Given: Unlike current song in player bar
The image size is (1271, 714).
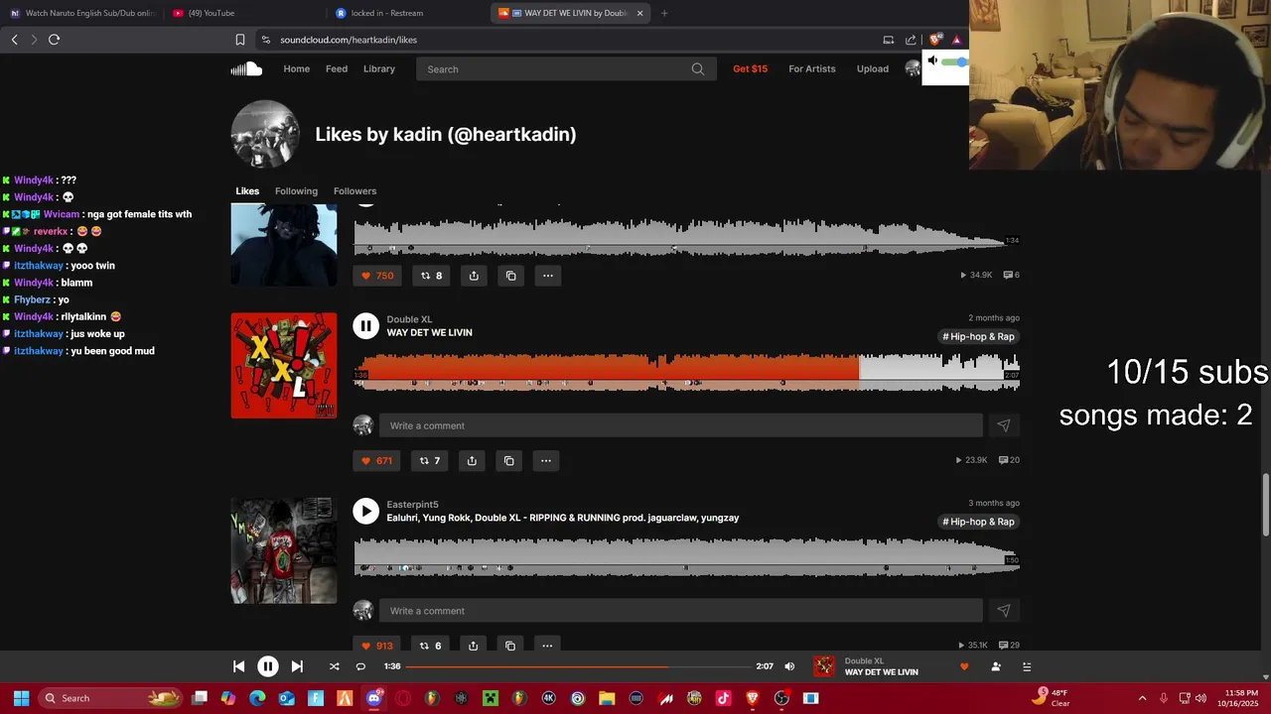Looking at the screenshot, I should coord(963,666).
